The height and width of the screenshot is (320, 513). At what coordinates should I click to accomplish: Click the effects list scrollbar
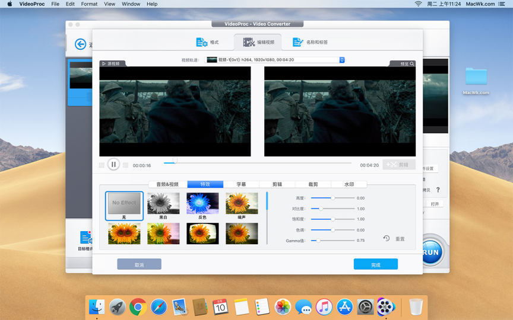(267, 201)
